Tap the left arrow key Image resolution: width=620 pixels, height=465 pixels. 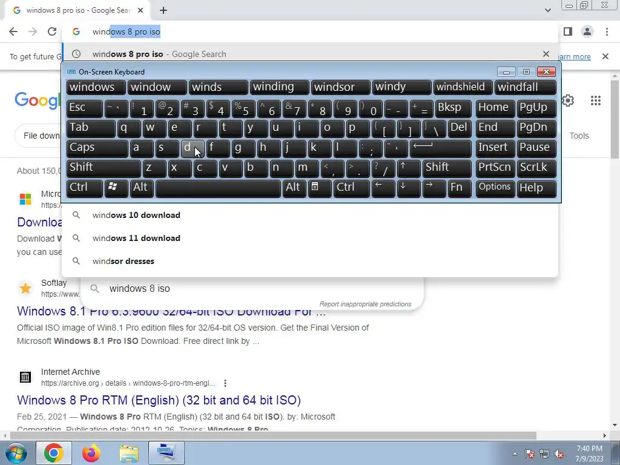click(x=383, y=188)
